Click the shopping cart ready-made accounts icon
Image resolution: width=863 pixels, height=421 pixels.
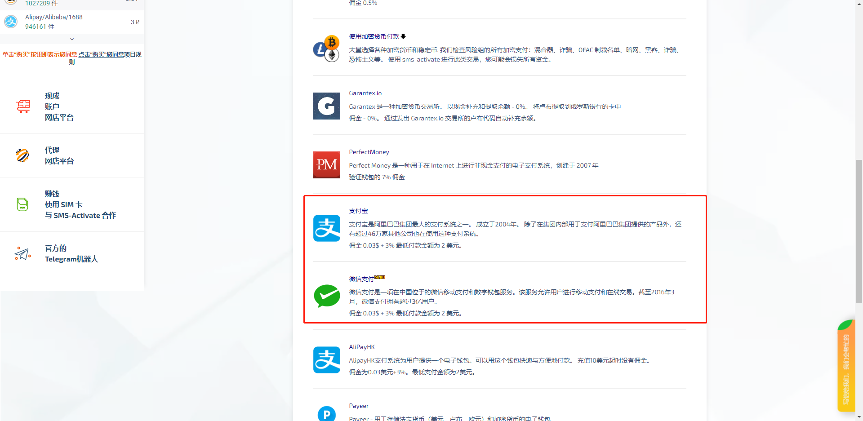click(x=23, y=106)
